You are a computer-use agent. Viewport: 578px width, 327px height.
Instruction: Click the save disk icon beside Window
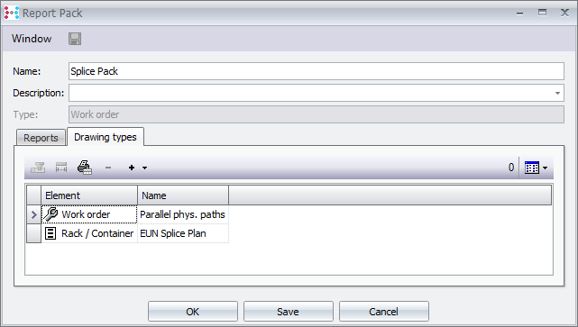(x=75, y=39)
